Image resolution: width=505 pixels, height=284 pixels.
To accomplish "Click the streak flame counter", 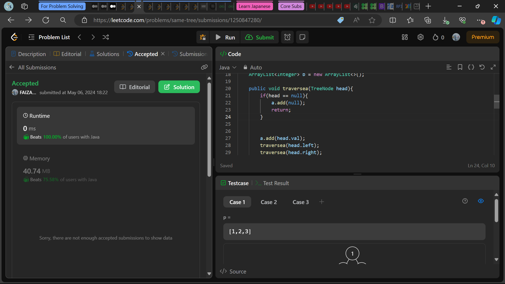I will click(438, 37).
